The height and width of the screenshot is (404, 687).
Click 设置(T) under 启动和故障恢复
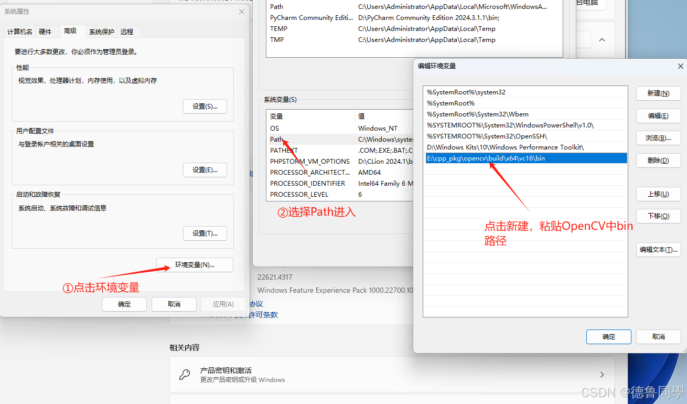[x=205, y=233]
